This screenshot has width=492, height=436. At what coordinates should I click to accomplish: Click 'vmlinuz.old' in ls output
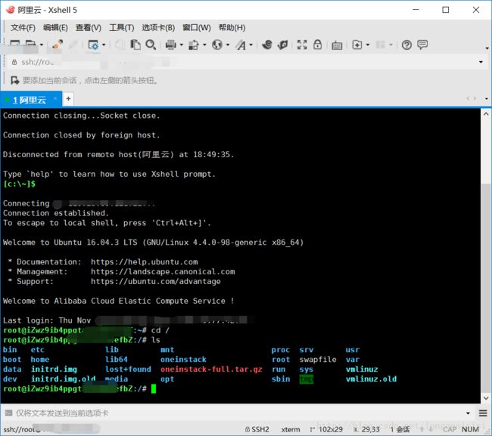tap(371, 379)
